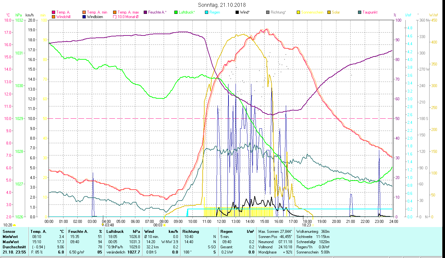Click the maximum pressure value '1031.3'
445x258 pixels.
134,242
